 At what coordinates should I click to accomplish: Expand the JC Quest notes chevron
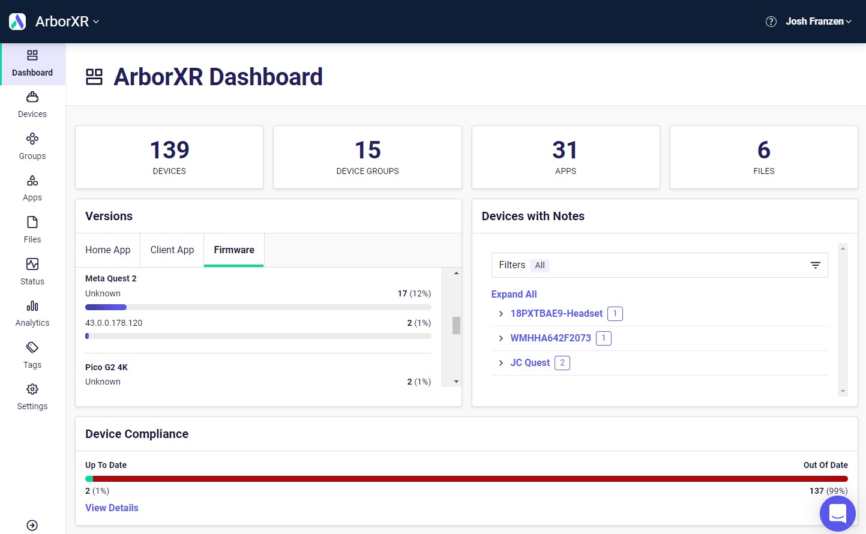coord(501,363)
